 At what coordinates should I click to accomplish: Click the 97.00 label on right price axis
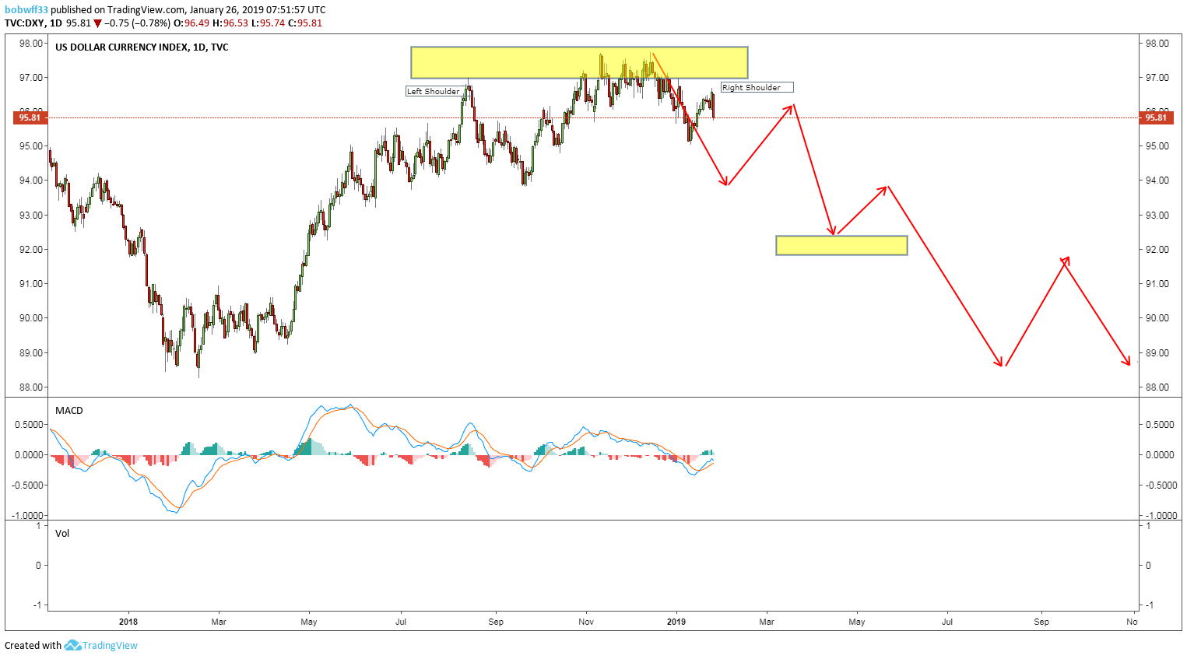[1157, 78]
